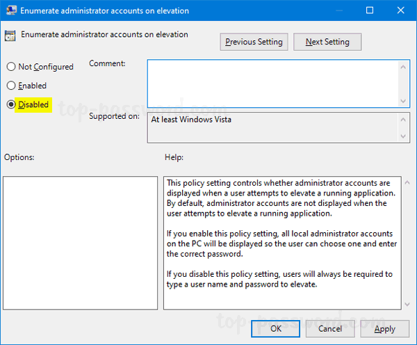This screenshot has height=345, width=417.
Task: Choose the Enabled radio button
Action: [11, 86]
